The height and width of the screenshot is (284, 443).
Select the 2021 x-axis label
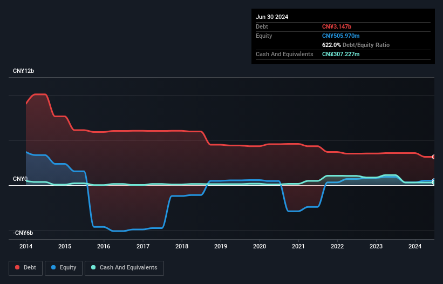coord(298,246)
